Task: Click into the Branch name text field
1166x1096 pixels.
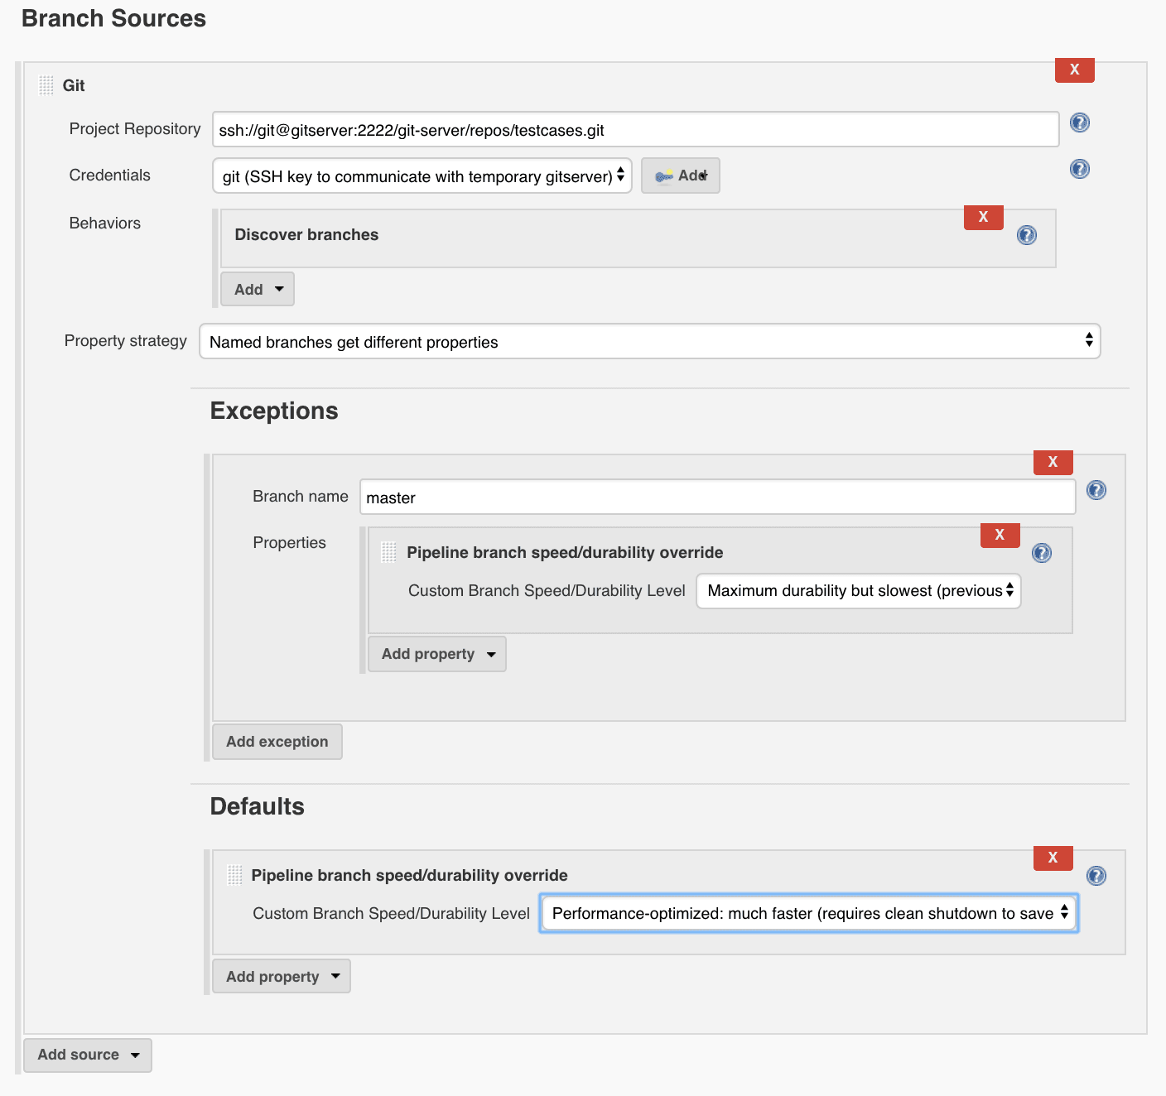Action: 717,498
